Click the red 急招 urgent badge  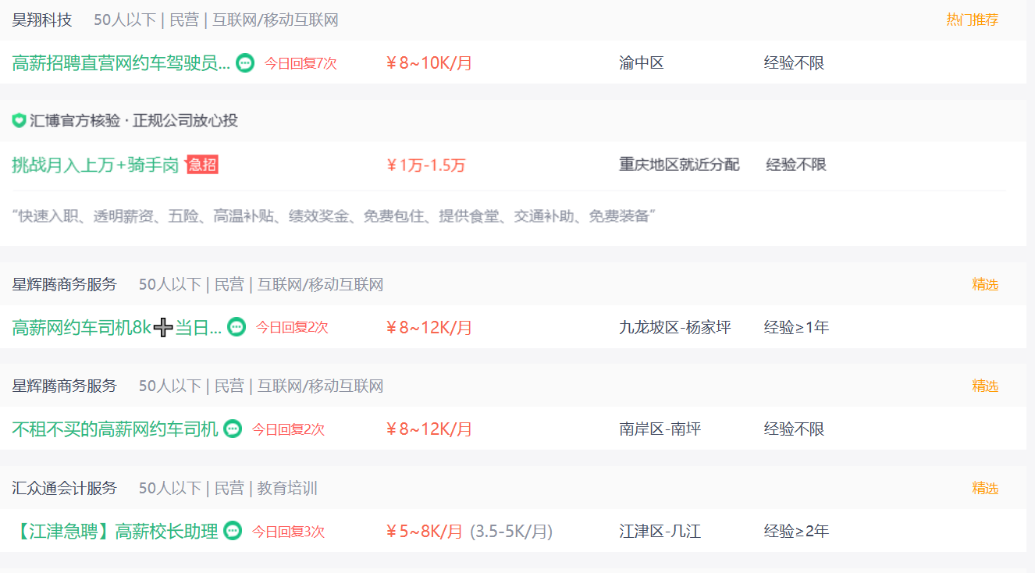(x=202, y=164)
